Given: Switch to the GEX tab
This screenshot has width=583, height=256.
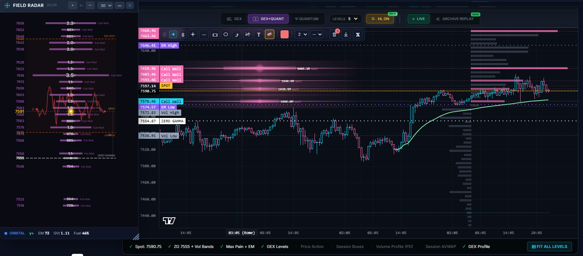Looking at the screenshot, I should (x=235, y=19).
